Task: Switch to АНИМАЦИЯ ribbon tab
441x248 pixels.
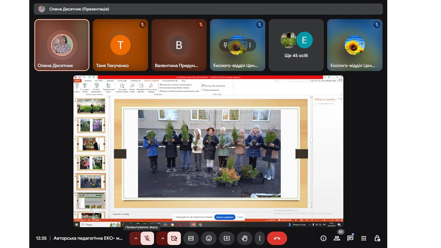Action: (135, 81)
